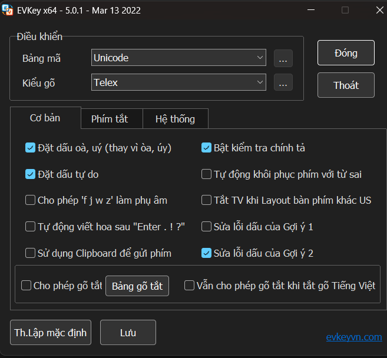Open the Hệ thống tab
This screenshot has height=358, width=387.
(x=175, y=119)
